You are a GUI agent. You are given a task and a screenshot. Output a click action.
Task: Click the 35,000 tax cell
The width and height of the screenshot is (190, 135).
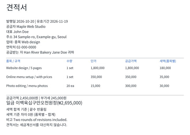point(164,77)
